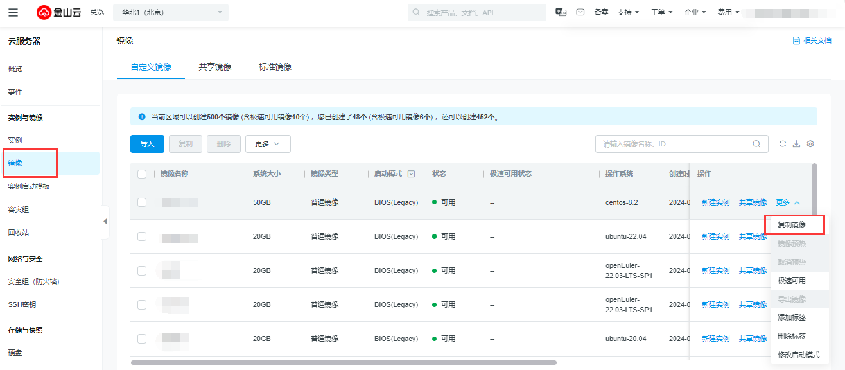Select the ubuntu-22.04 image row checkbox
This screenshot has height=370, width=845.
pyautogui.click(x=142, y=236)
